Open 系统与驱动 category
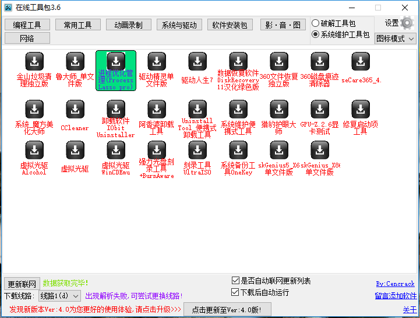The height and width of the screenshot is (318, 420). [179, 25]
